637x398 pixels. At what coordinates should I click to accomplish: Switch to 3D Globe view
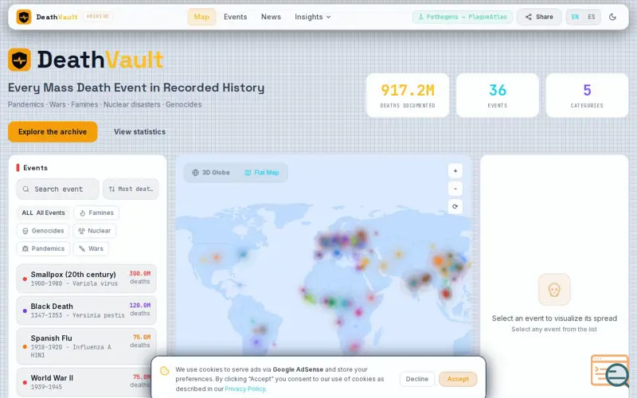point(211,173)
